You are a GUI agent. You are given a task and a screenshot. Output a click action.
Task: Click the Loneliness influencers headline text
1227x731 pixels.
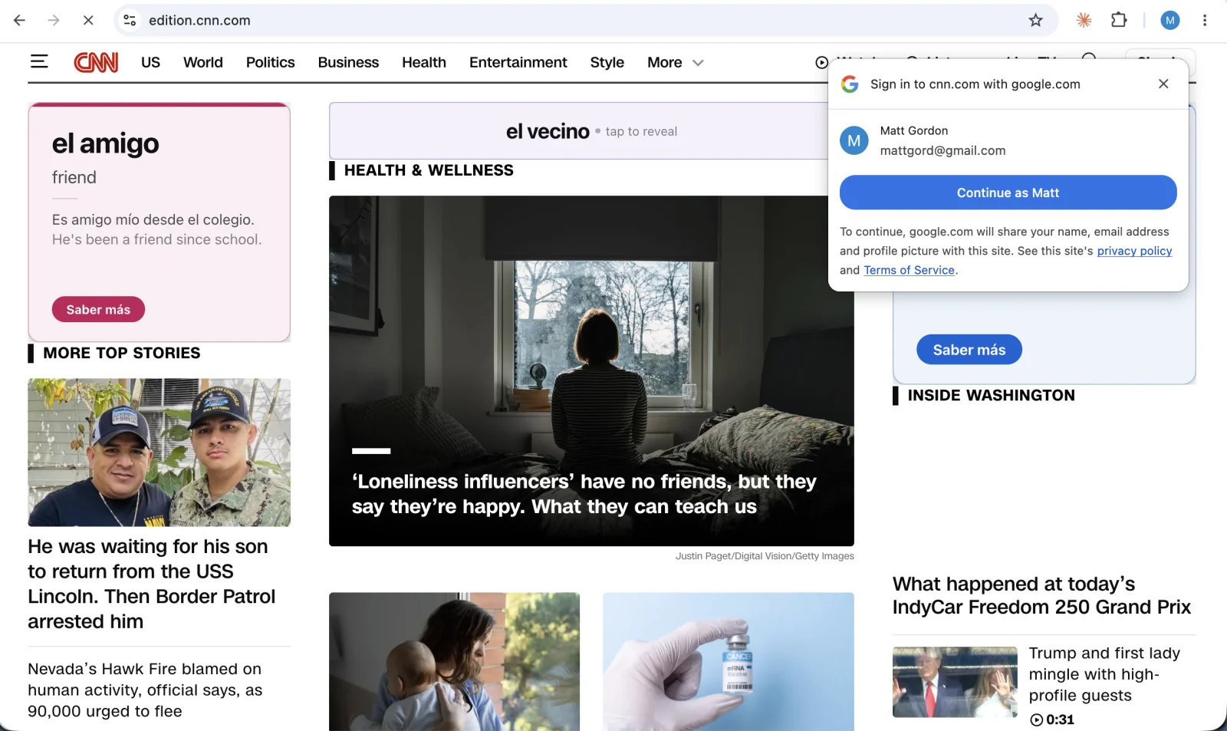click(584, 494)
